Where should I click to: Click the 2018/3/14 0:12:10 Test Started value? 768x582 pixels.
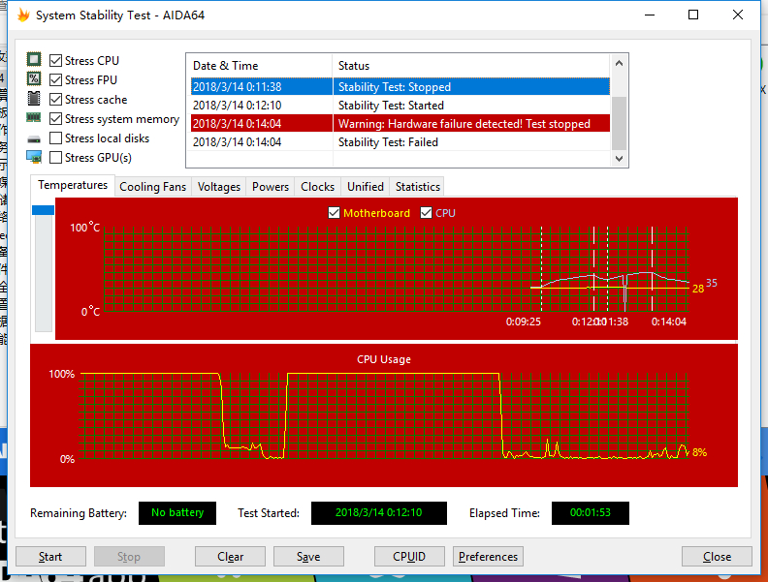tap(378, 512)
